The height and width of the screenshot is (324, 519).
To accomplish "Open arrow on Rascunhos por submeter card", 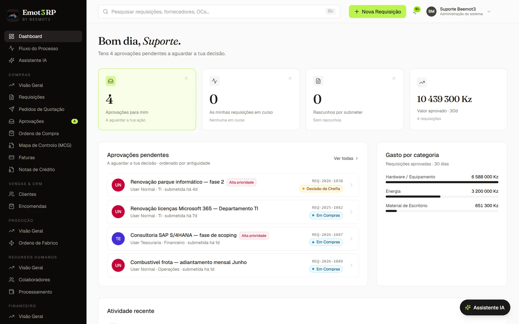I will (393, 78).
